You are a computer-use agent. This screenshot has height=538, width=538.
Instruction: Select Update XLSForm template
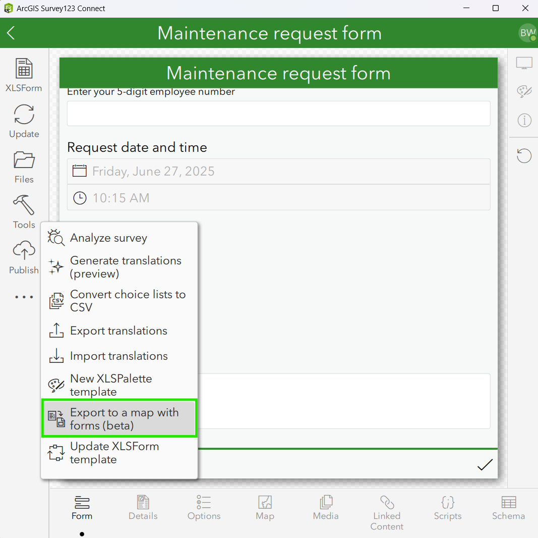(x=119, y=453)
